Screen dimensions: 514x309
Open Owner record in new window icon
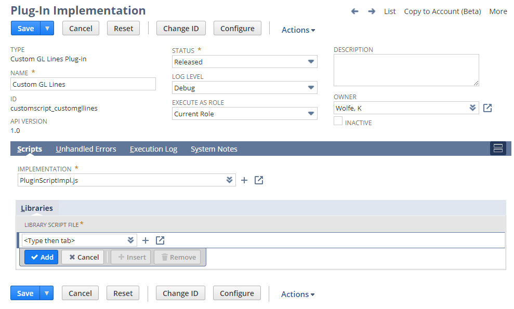pyautogui.click(x=487, y=108)
